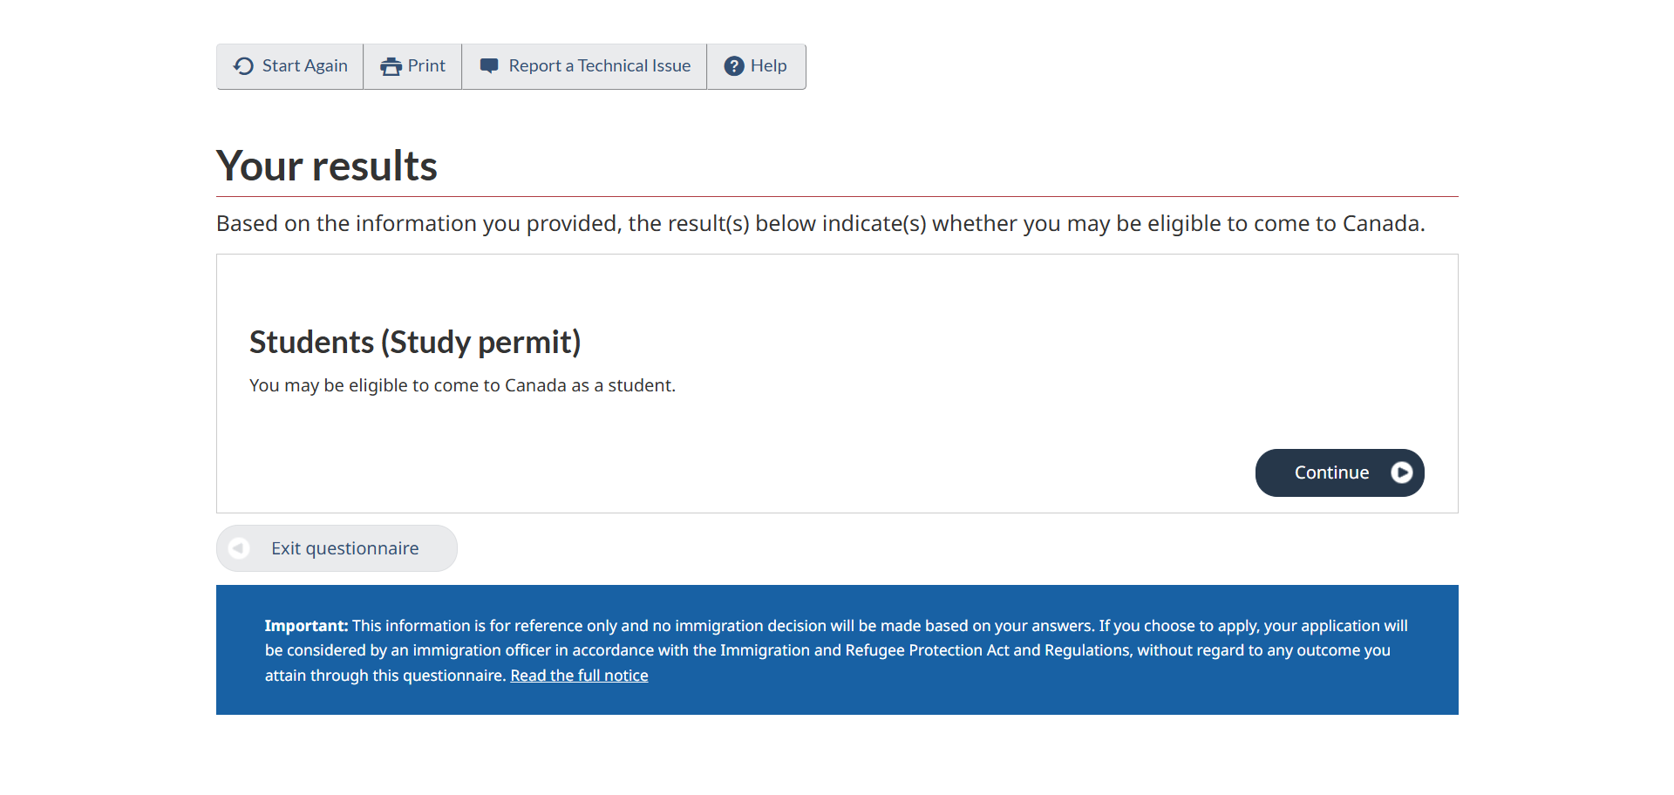Click the speech bubble report icon

coord(489,66)
